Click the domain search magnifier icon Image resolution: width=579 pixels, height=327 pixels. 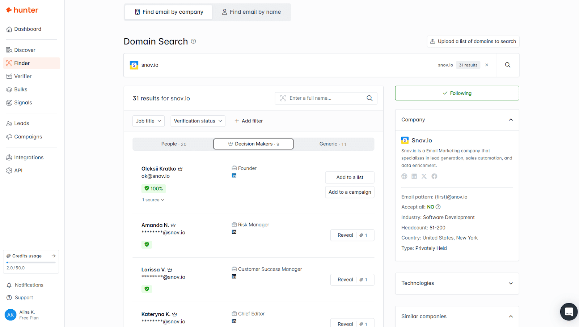[x=507, y=65]
